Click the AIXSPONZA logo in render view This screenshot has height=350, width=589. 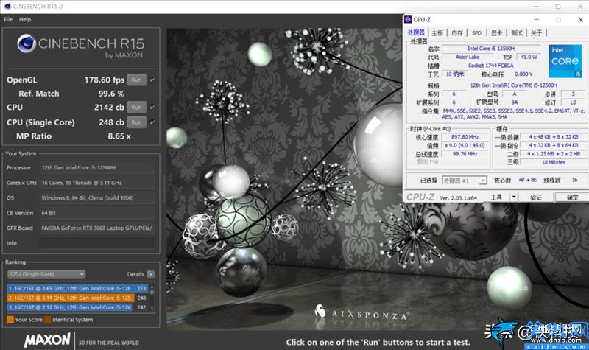point(361,312)
